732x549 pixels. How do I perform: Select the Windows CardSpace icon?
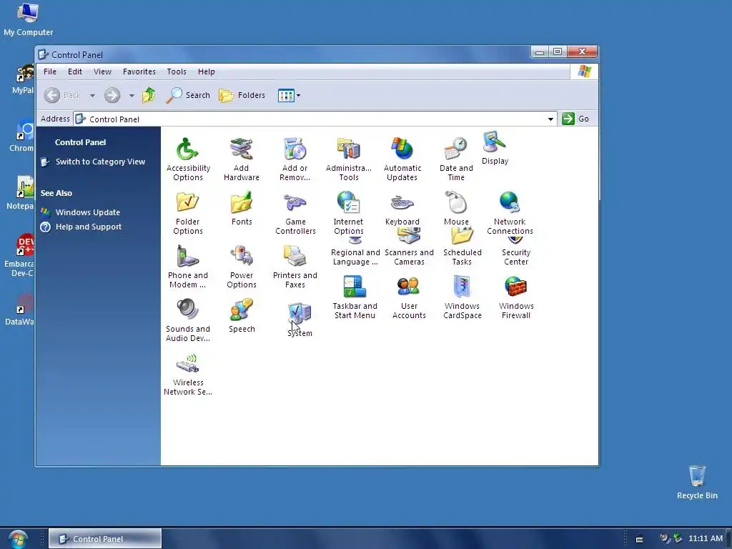coord(463,297)
